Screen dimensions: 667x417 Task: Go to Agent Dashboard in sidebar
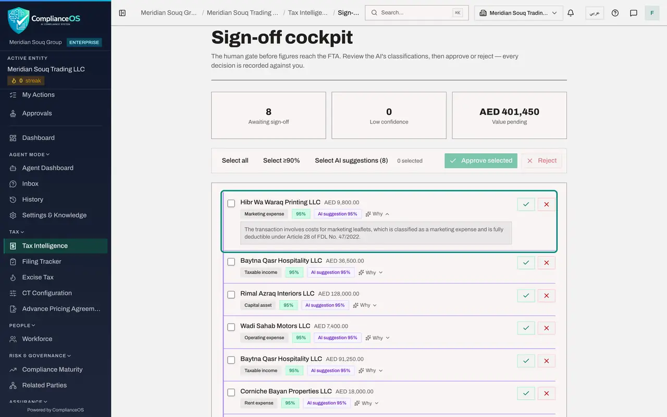pyautogui.click(x=55, y=168)
